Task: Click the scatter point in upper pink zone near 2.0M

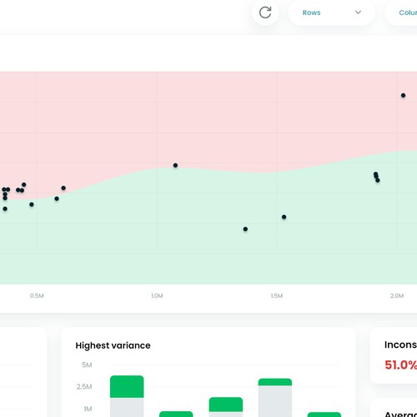Action: tap(403, 95)
